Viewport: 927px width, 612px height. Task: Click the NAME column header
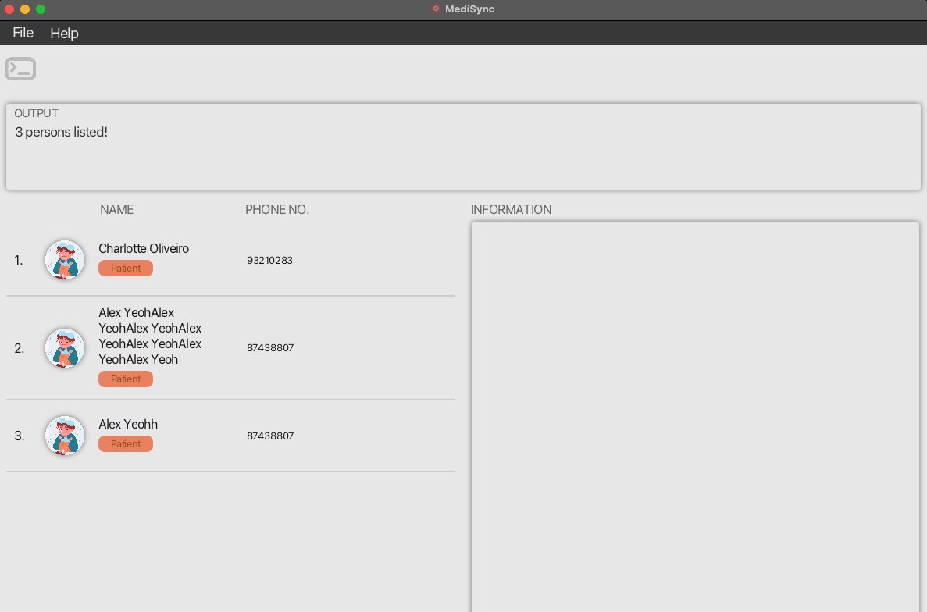coord(116,210)
